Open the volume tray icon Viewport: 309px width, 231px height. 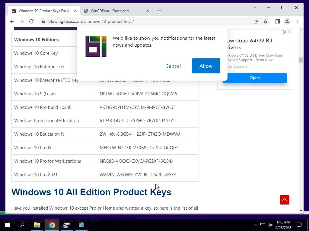[270, 225]
